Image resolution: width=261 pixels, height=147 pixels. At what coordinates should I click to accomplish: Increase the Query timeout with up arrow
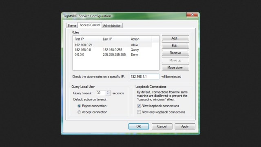click(x=108, y=91)
